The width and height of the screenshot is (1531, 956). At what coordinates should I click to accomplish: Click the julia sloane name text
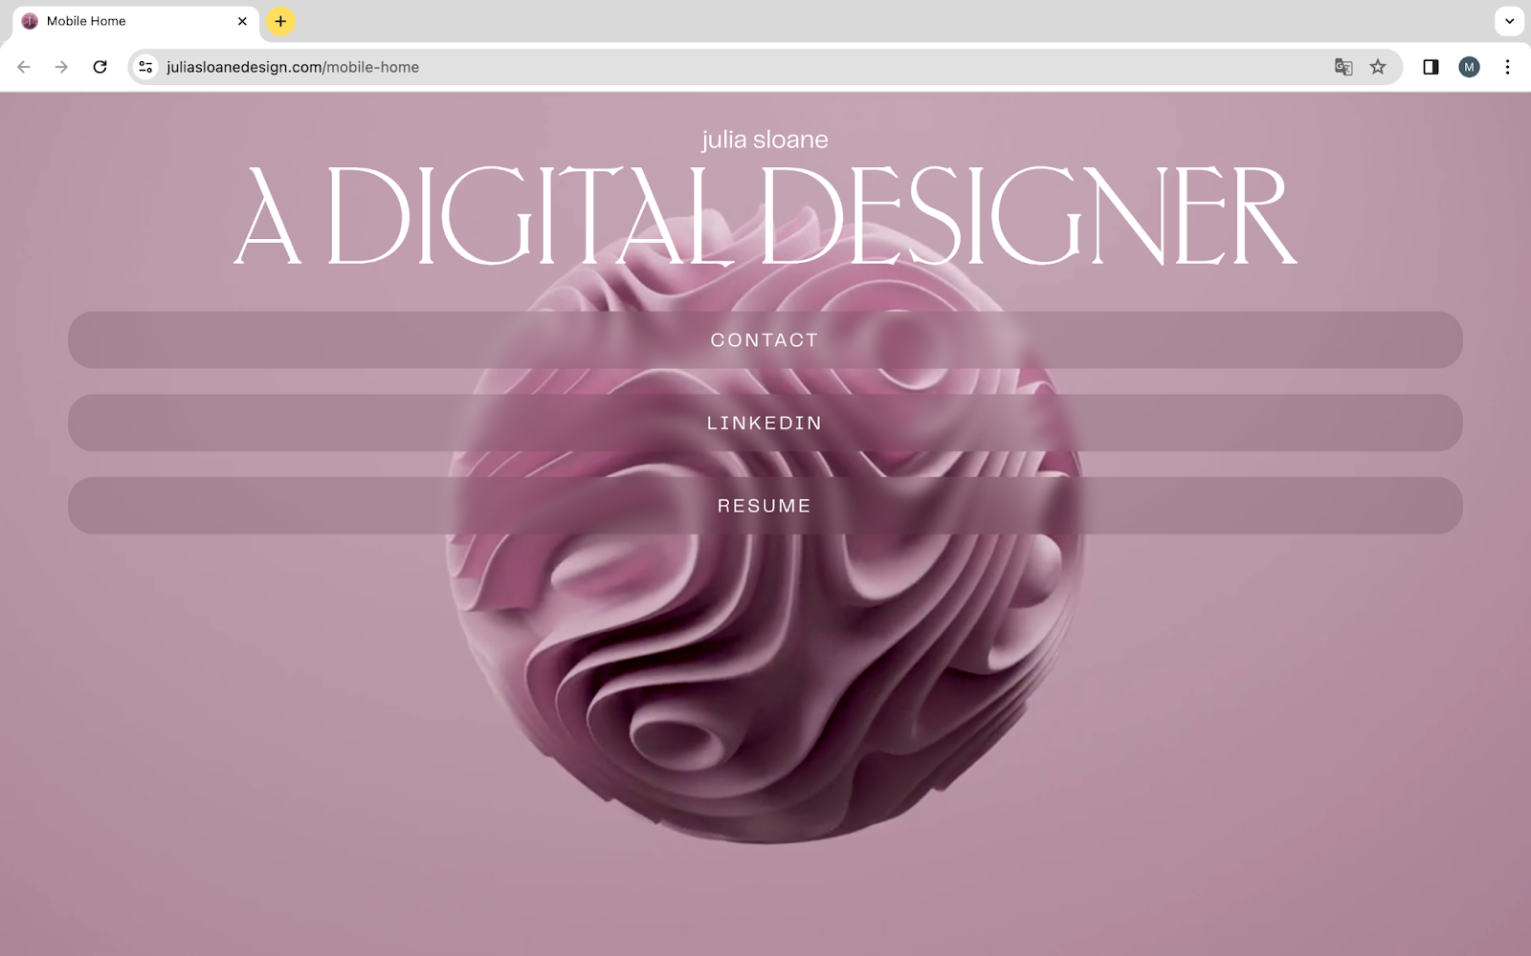(765, 140)
